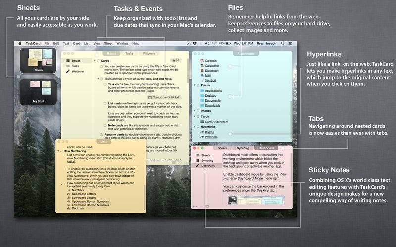The image size is (396, 247).
Task: Check the Places group checkbox
Action: (198, 85)
